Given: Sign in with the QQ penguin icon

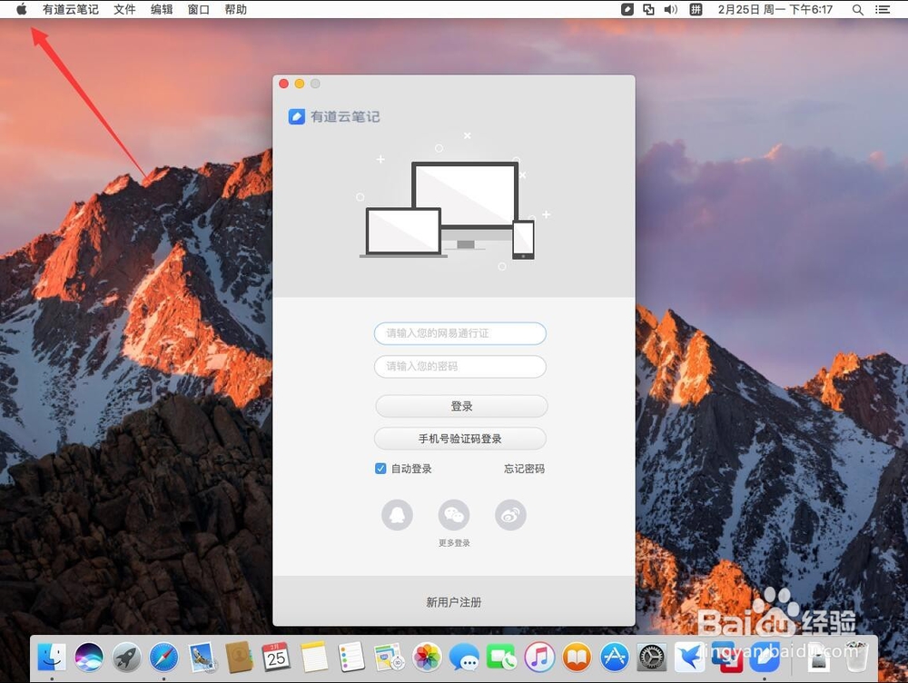Looking at the screenshot, I should point(398,514).
